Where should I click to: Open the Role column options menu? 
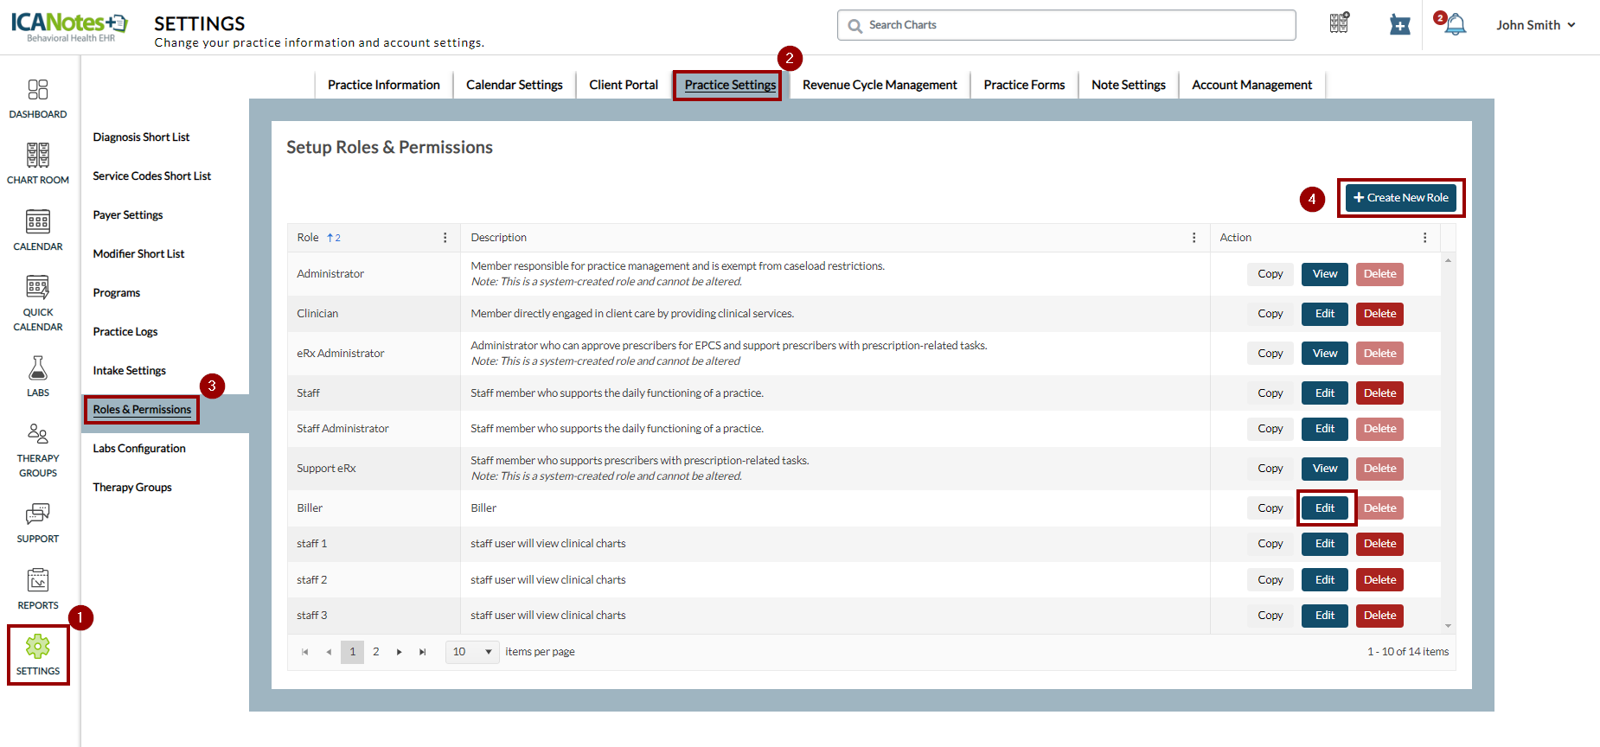pyautogui.click(x=445, y=238)
